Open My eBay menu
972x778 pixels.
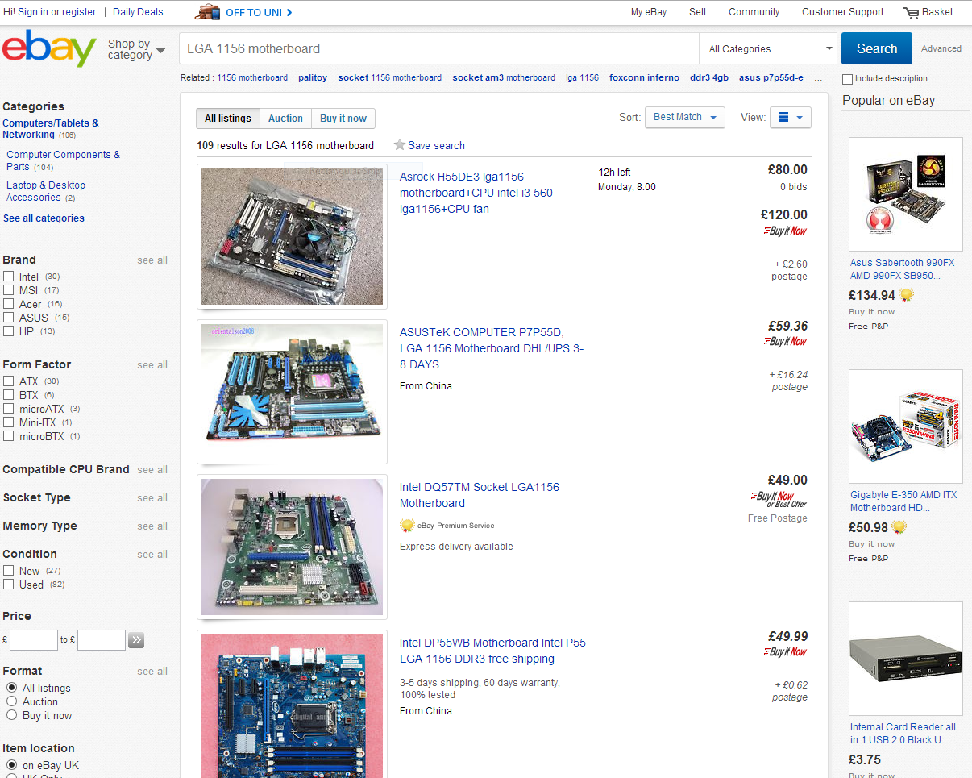(x=649, y=12)
